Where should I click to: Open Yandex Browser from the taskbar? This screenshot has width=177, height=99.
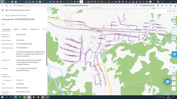pyautogui.click(x=29, y=97)
